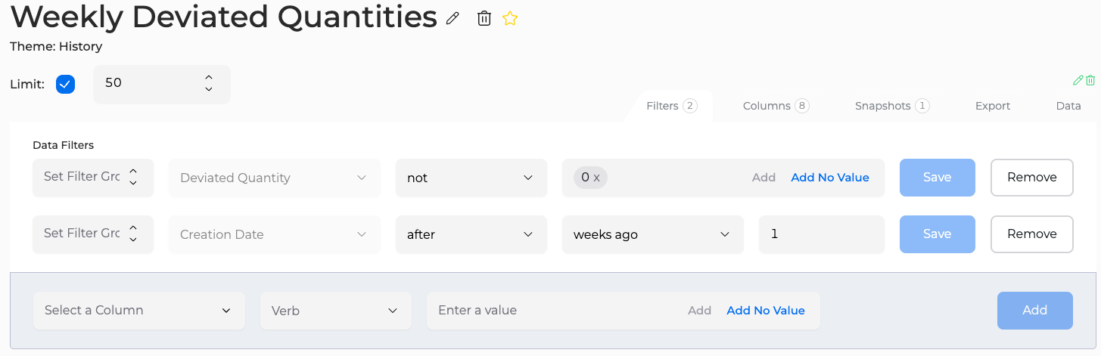Click Add No Value in new filter row
1101x356 pixels.
[766, 311]
